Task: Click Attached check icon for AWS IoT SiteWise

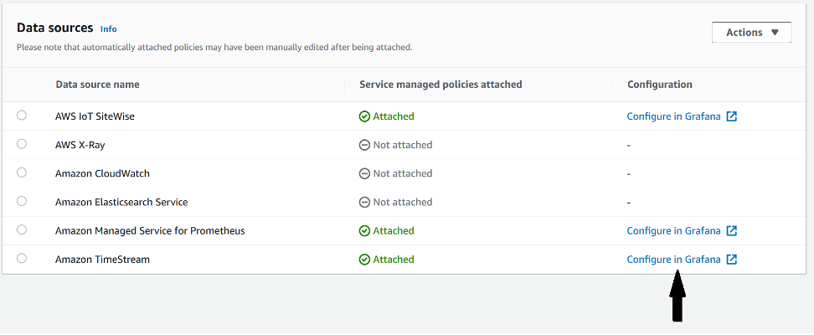Action: [364, 116]
